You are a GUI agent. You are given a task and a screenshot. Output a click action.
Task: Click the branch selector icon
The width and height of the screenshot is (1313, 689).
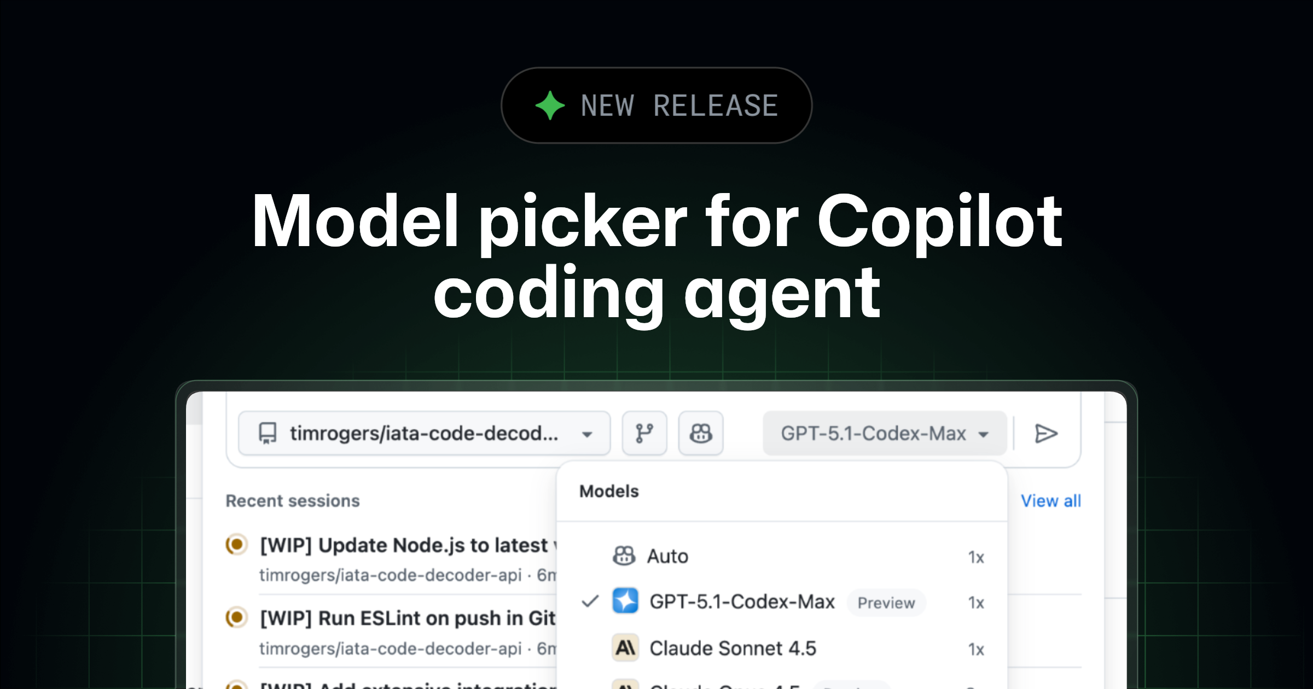click(x=644, y=434)
